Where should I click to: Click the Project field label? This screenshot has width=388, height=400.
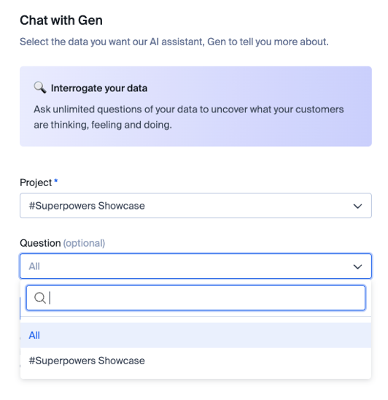[x=36, y=182]
